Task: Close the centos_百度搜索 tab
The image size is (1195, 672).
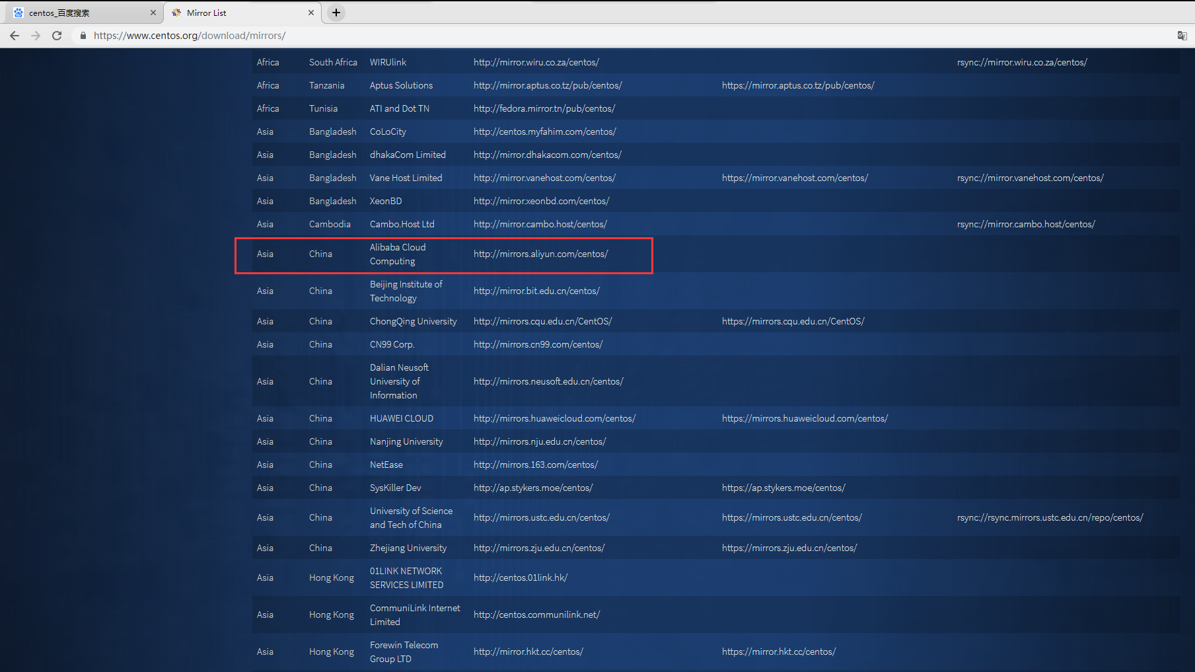Action: pos(153,13)
